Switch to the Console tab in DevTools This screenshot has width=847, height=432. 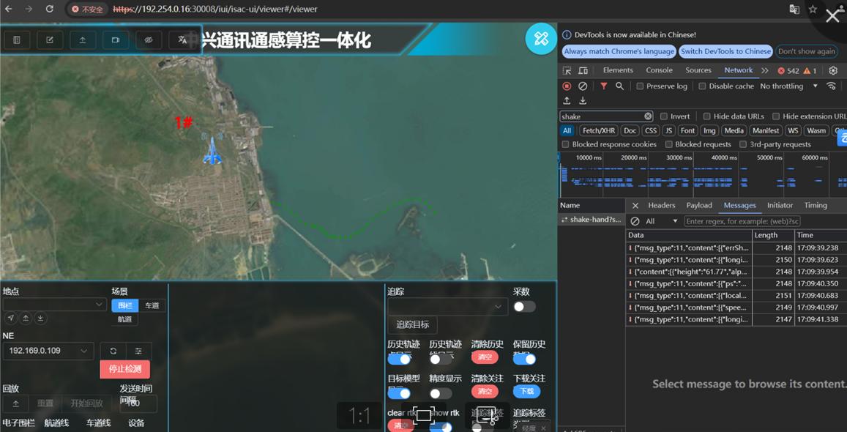click(x=659, y=70)
